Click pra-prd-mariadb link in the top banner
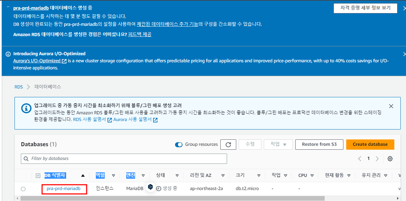This screenshot has height=201, width=406. click(31, 8)
